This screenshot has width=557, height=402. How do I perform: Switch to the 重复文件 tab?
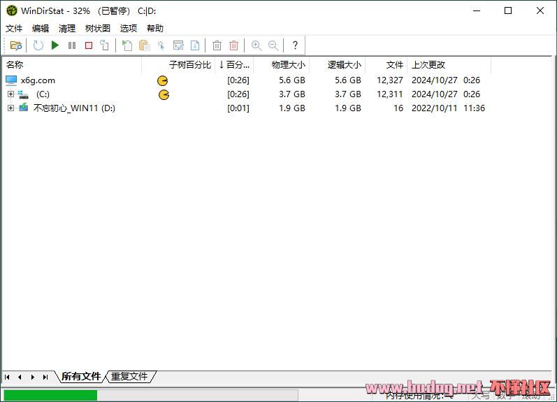pos(130,377)
